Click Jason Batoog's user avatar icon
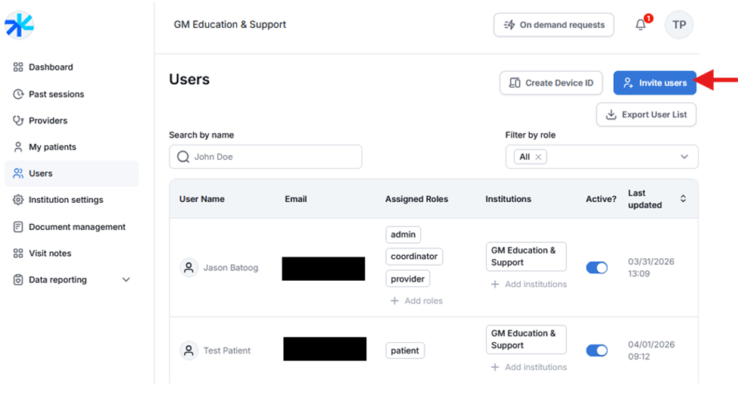 pos(188,267)
